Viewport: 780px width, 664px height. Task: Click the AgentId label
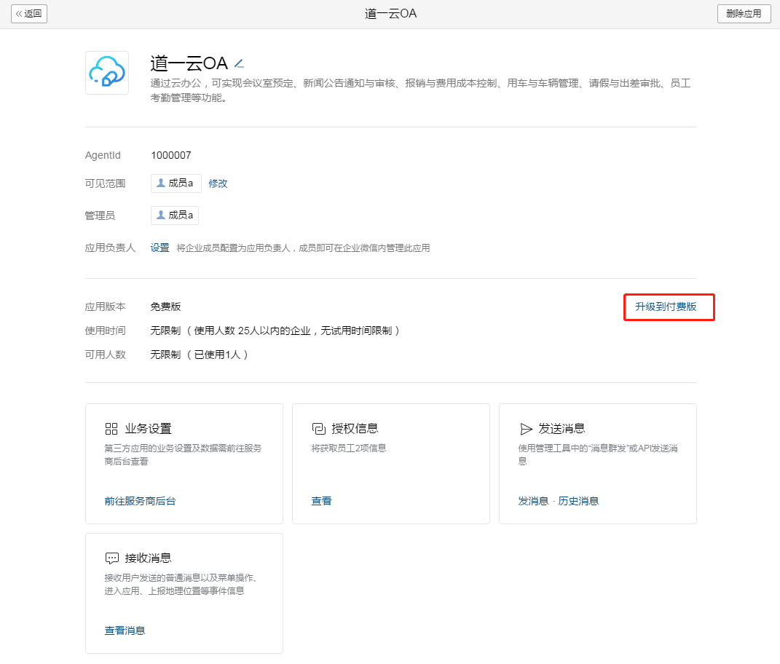pyautogui.click(x=103, y=155)
